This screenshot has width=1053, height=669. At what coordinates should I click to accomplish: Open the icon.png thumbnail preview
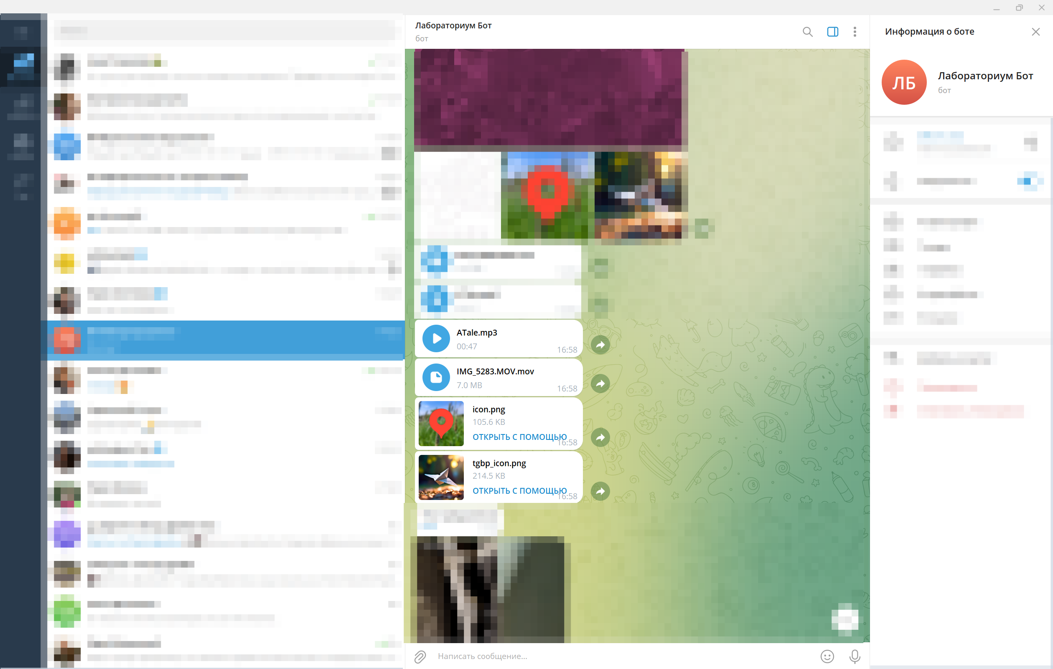tap(441, 424)
